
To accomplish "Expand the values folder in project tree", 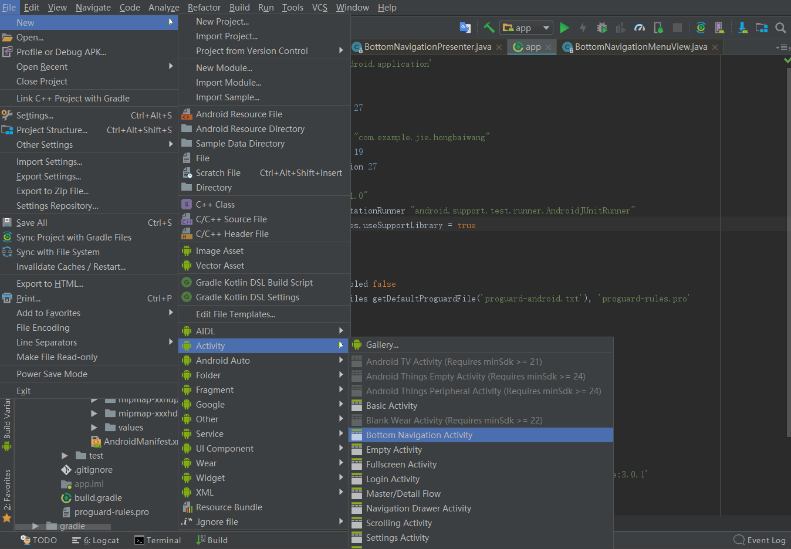I will tap(94, 428).
